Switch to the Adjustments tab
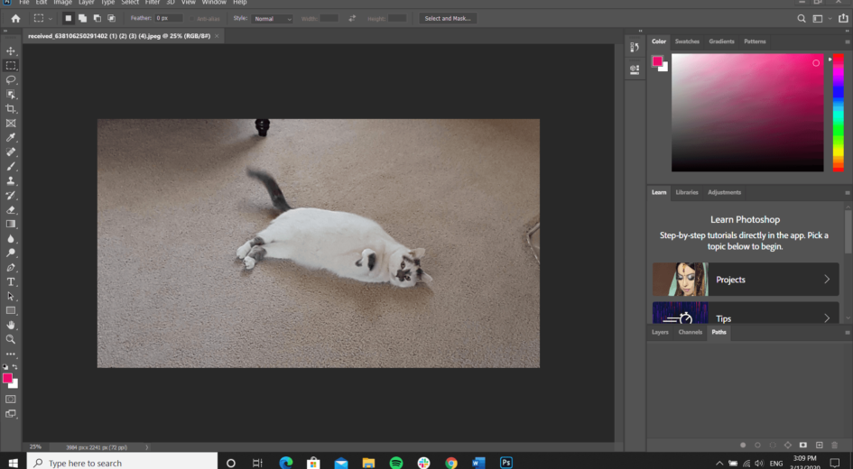 724,192
